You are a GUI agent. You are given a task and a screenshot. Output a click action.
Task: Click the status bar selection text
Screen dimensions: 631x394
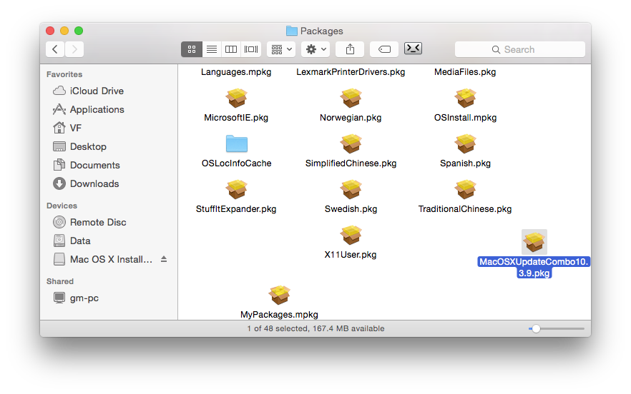tap(315, 328)
